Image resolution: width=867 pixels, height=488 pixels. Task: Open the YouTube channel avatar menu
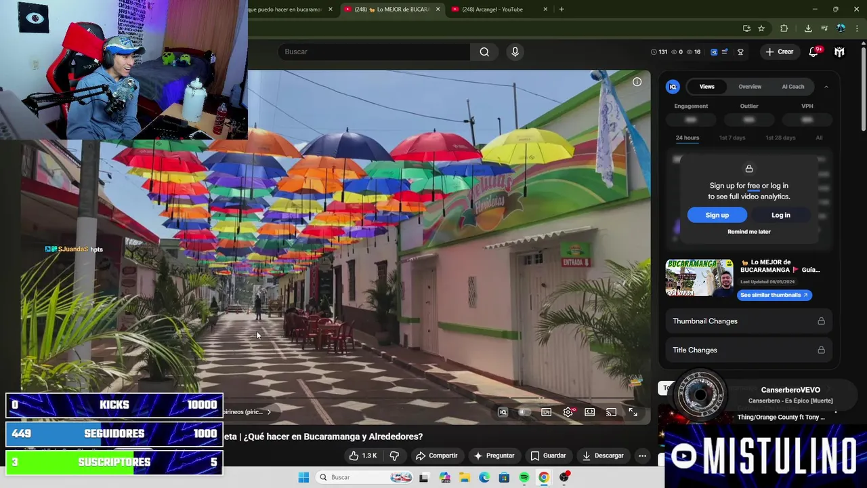(840, 52)
